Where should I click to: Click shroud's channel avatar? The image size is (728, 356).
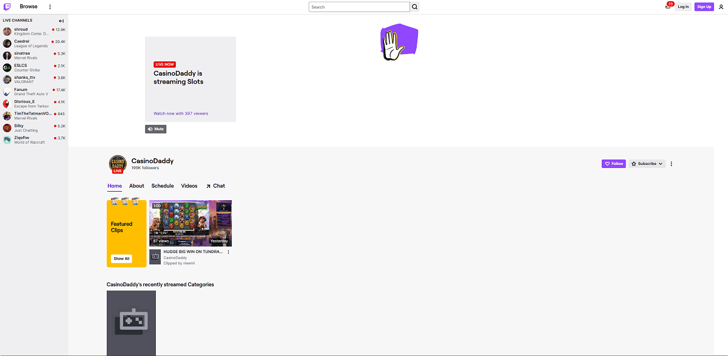(7, 32)
